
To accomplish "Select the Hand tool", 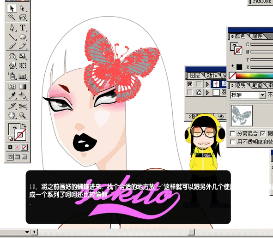I will point(12,115).
